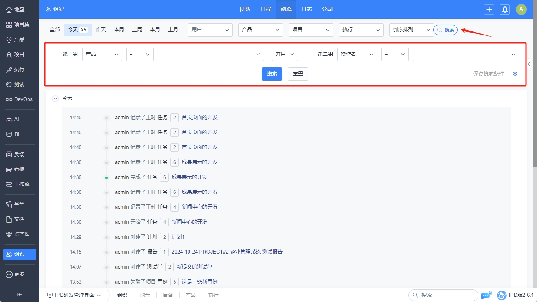Click the plus create icon in header
This screenshot has width=537, height=302.
tap(489, 9)
